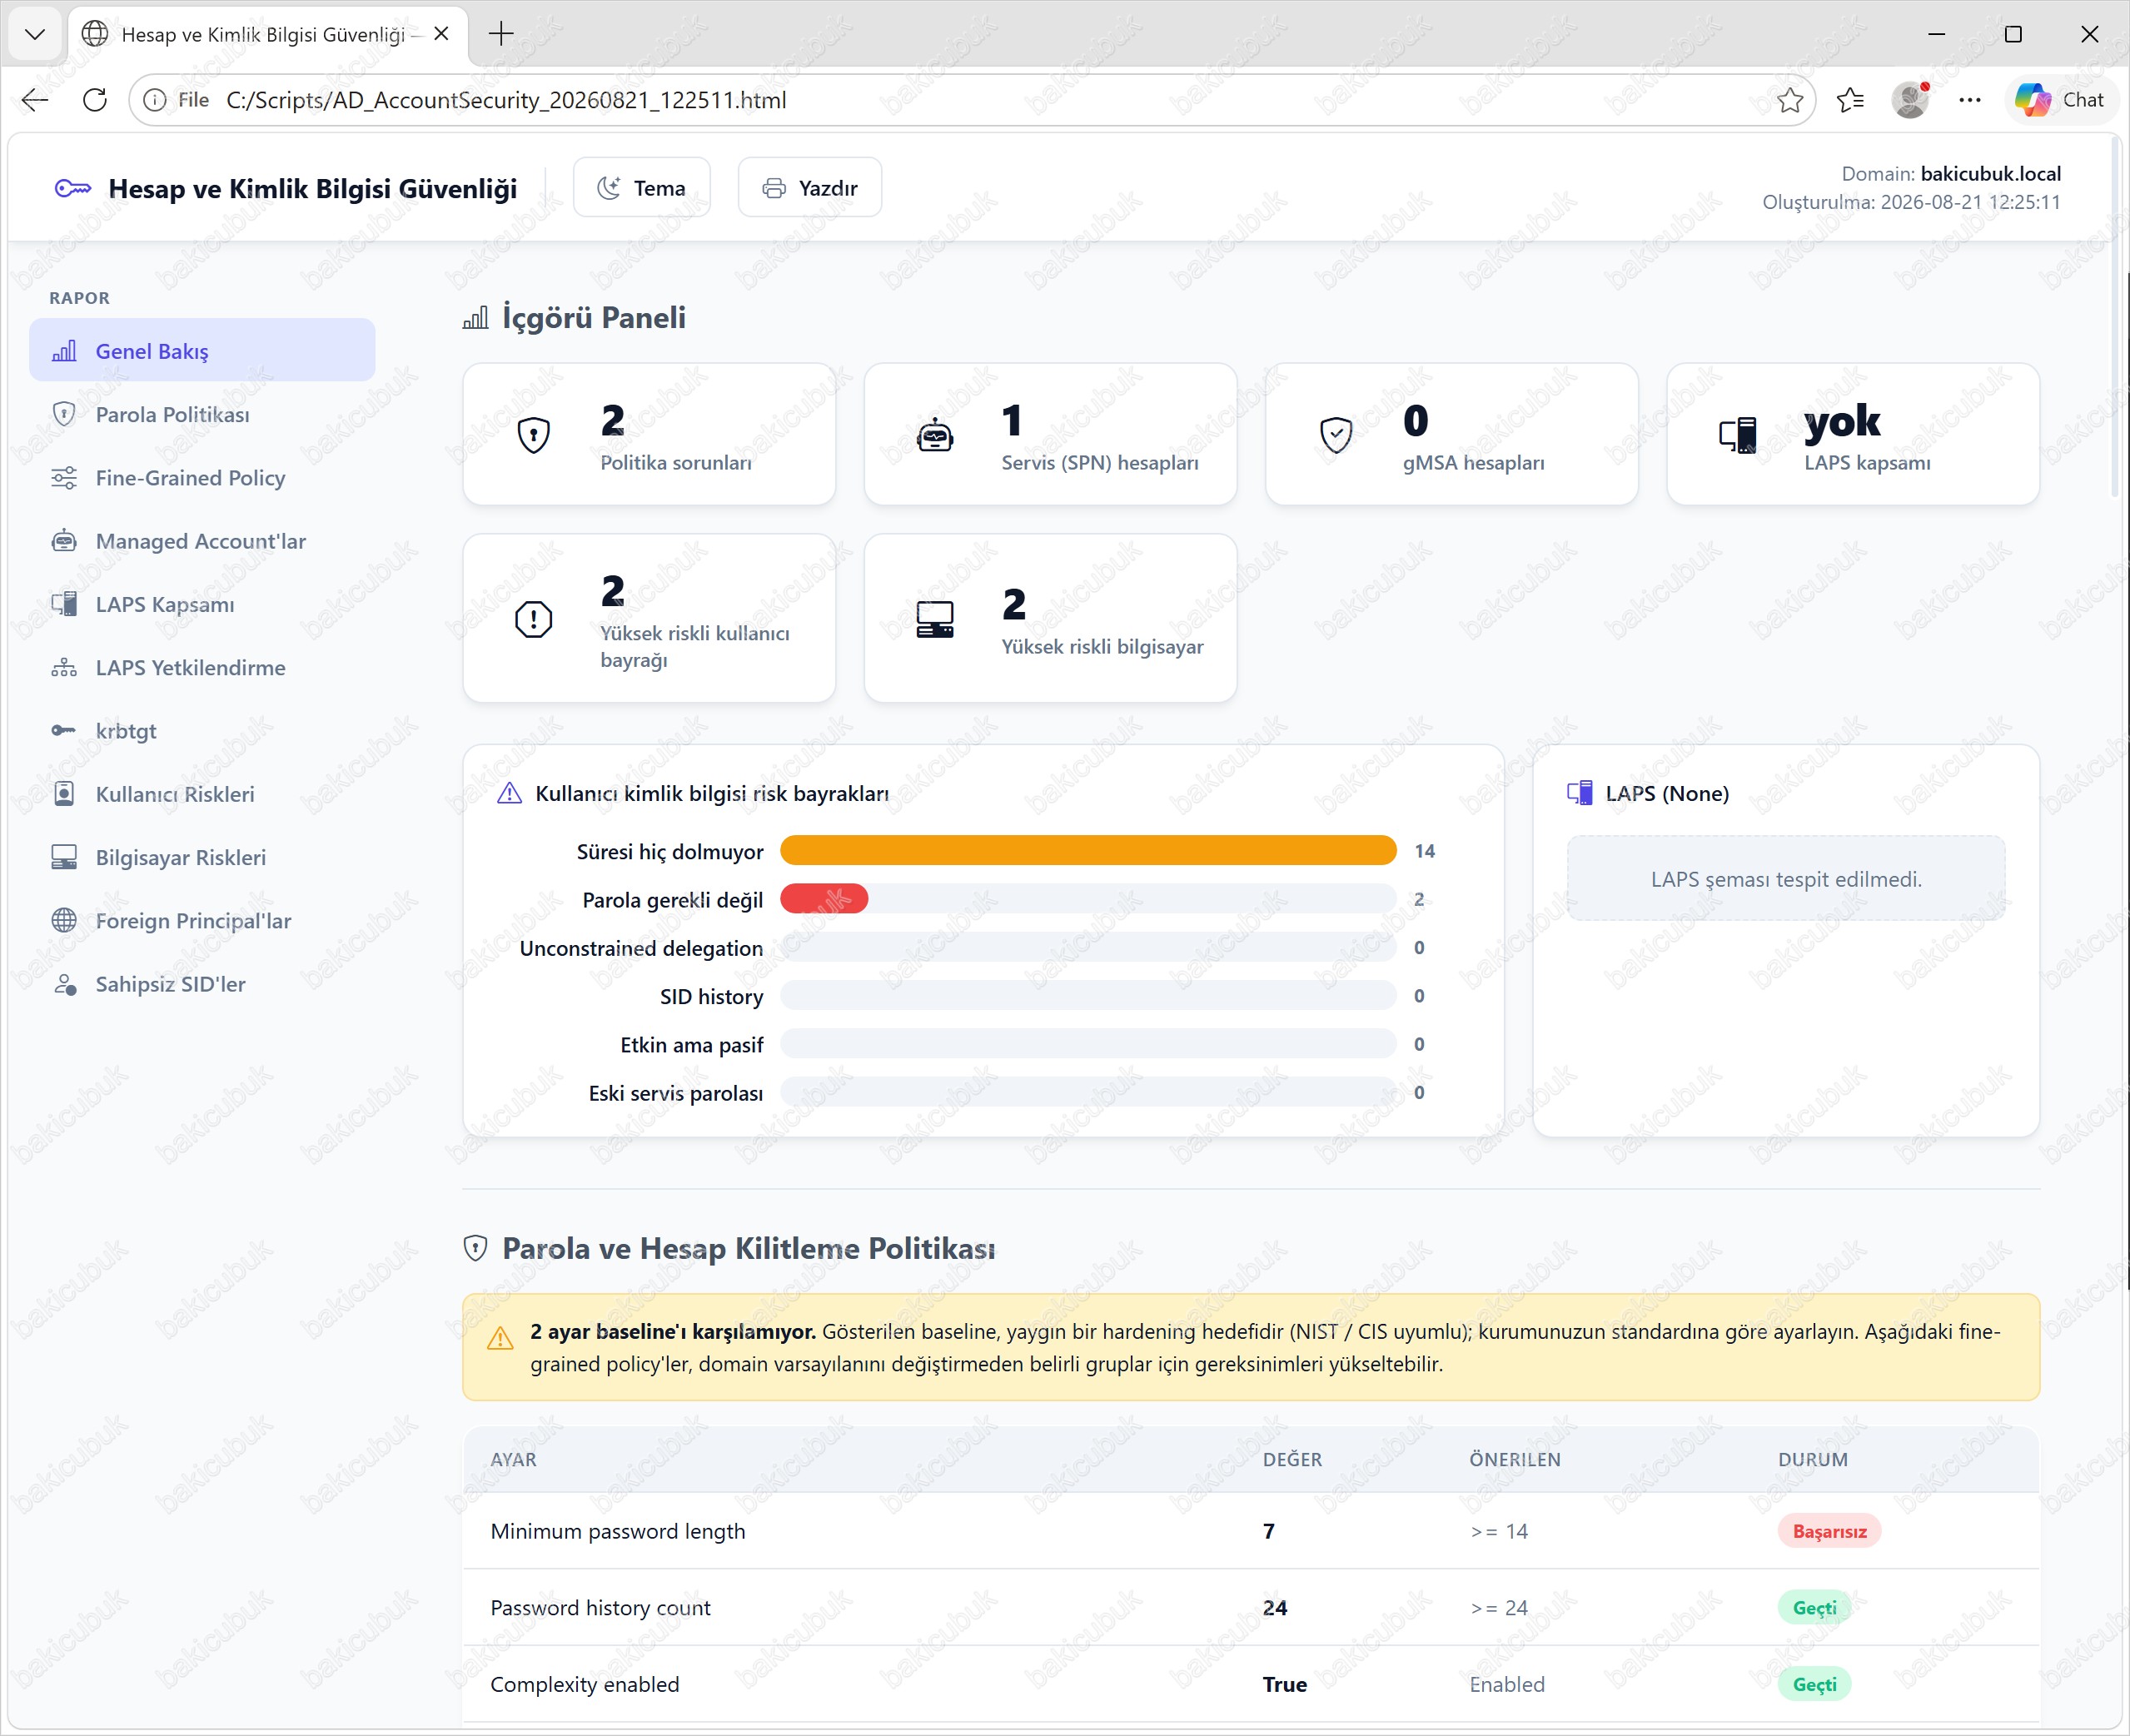Open the tab search dropdown chevron
This screenshot has width=2130, height=1736.
[35, 34]
